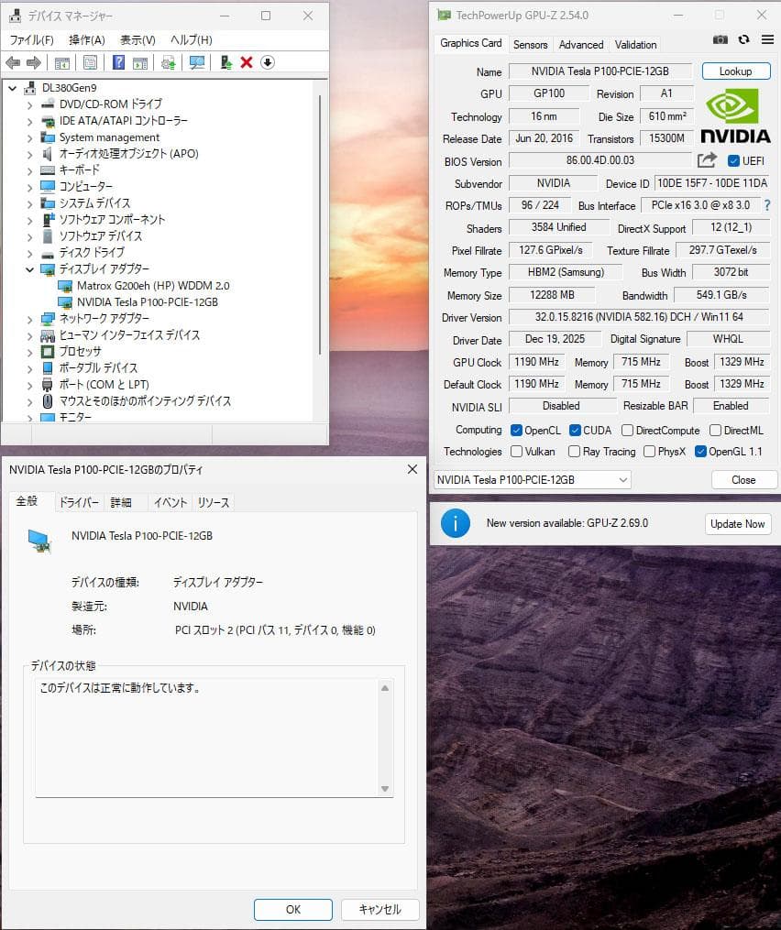Screen dimensions: 781x930
Task: Collapse the ディスプレイ アダプター node
Action: click(x=29, y=269)
